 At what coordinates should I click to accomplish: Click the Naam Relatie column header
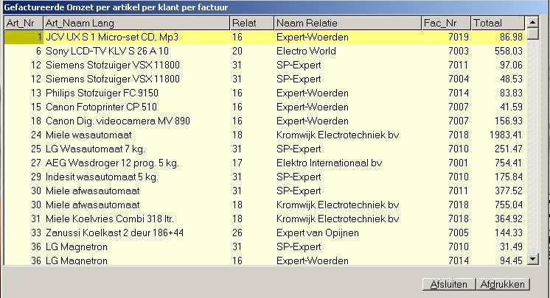coord(347,23)
